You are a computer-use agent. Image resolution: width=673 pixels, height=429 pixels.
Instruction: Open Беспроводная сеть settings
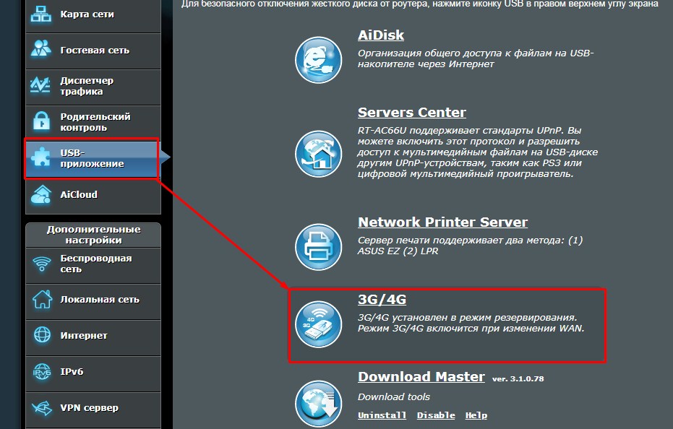point(93,264)
